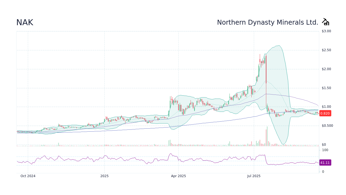This screenshot has height=195, width=346.
Task: Click the purple 41.11 RSI value label
Action: 325,163
